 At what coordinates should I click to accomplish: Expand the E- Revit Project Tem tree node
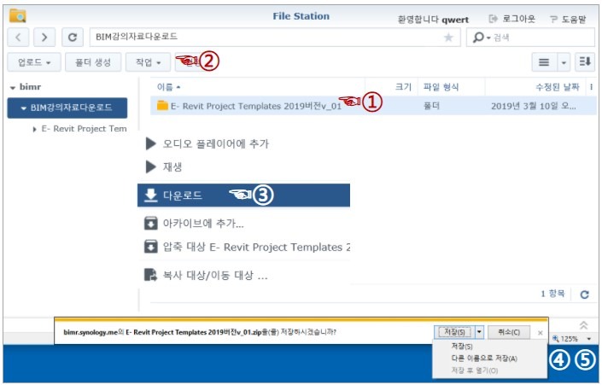(x=34, y=129)
